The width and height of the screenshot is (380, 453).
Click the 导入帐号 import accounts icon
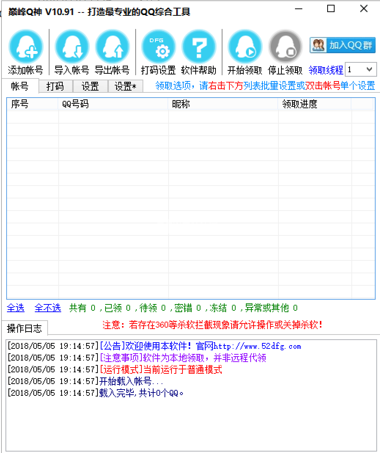pyautogui.click(x=72, y=47)
